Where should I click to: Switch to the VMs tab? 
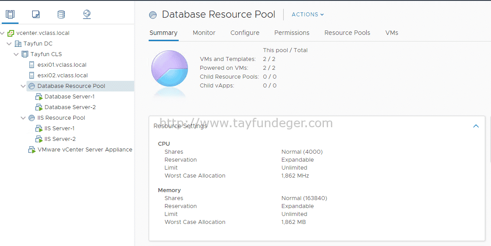392,33
